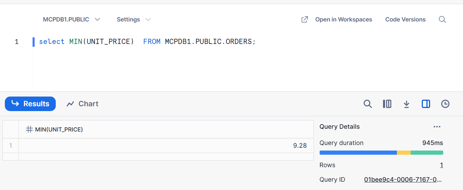
Task: Open the query history clock icon
Action: pyautogui.click(x=445, y=104)
